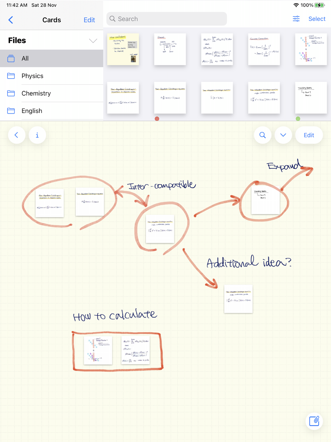Image resolution: width=331 pixels, height=442 pixels.
Task: Open the grid card marked with a red dot
Action: 170,98
